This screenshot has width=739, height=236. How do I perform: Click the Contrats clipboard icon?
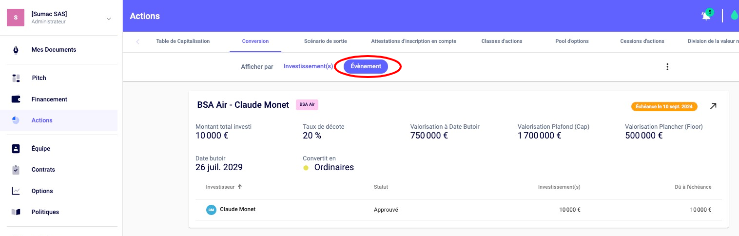(16, 170)
